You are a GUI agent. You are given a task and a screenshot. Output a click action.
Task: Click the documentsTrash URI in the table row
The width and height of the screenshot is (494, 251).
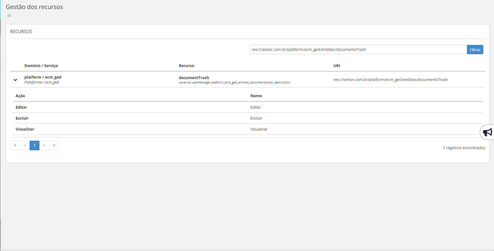click(390, 80)
